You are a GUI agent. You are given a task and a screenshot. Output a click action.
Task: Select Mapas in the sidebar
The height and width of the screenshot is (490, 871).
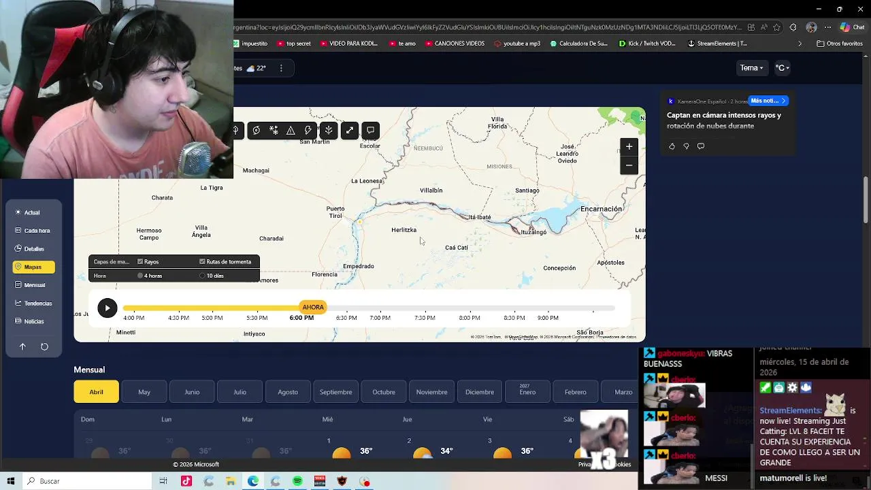33,267
